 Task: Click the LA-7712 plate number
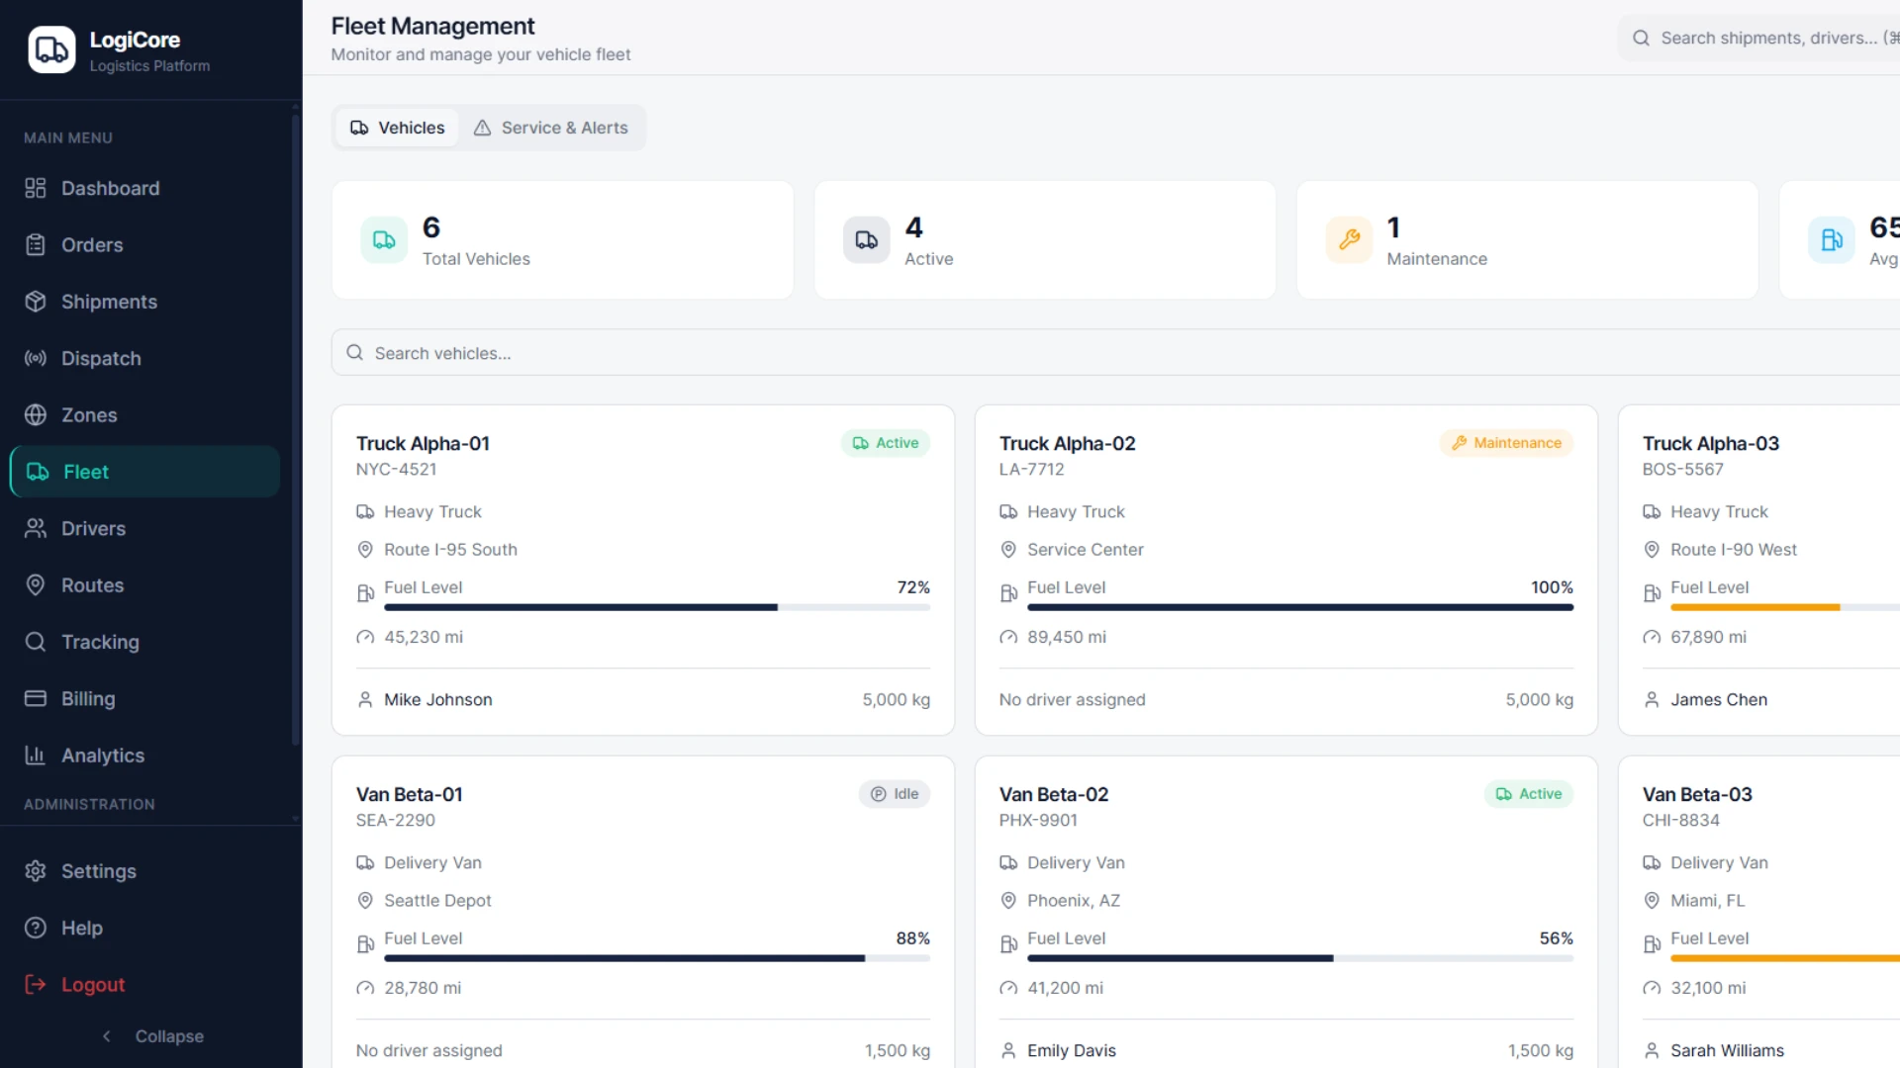pyautogui.click(x=1031, y=470)
